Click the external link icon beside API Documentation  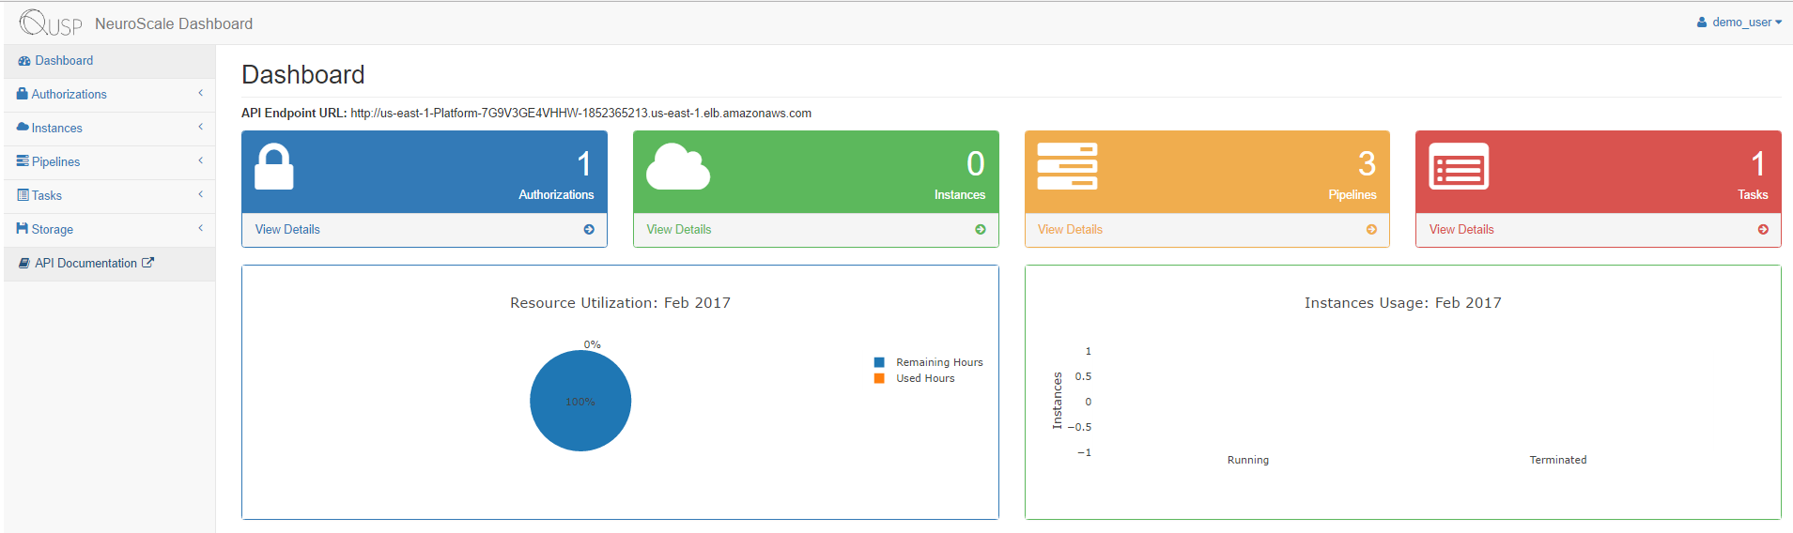tap(147, 263)
